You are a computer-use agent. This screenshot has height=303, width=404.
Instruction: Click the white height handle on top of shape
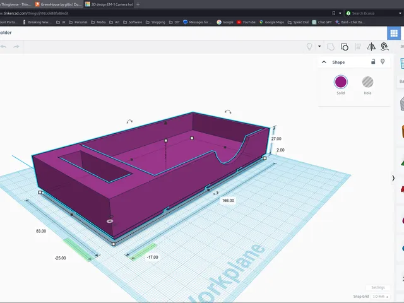165,140
